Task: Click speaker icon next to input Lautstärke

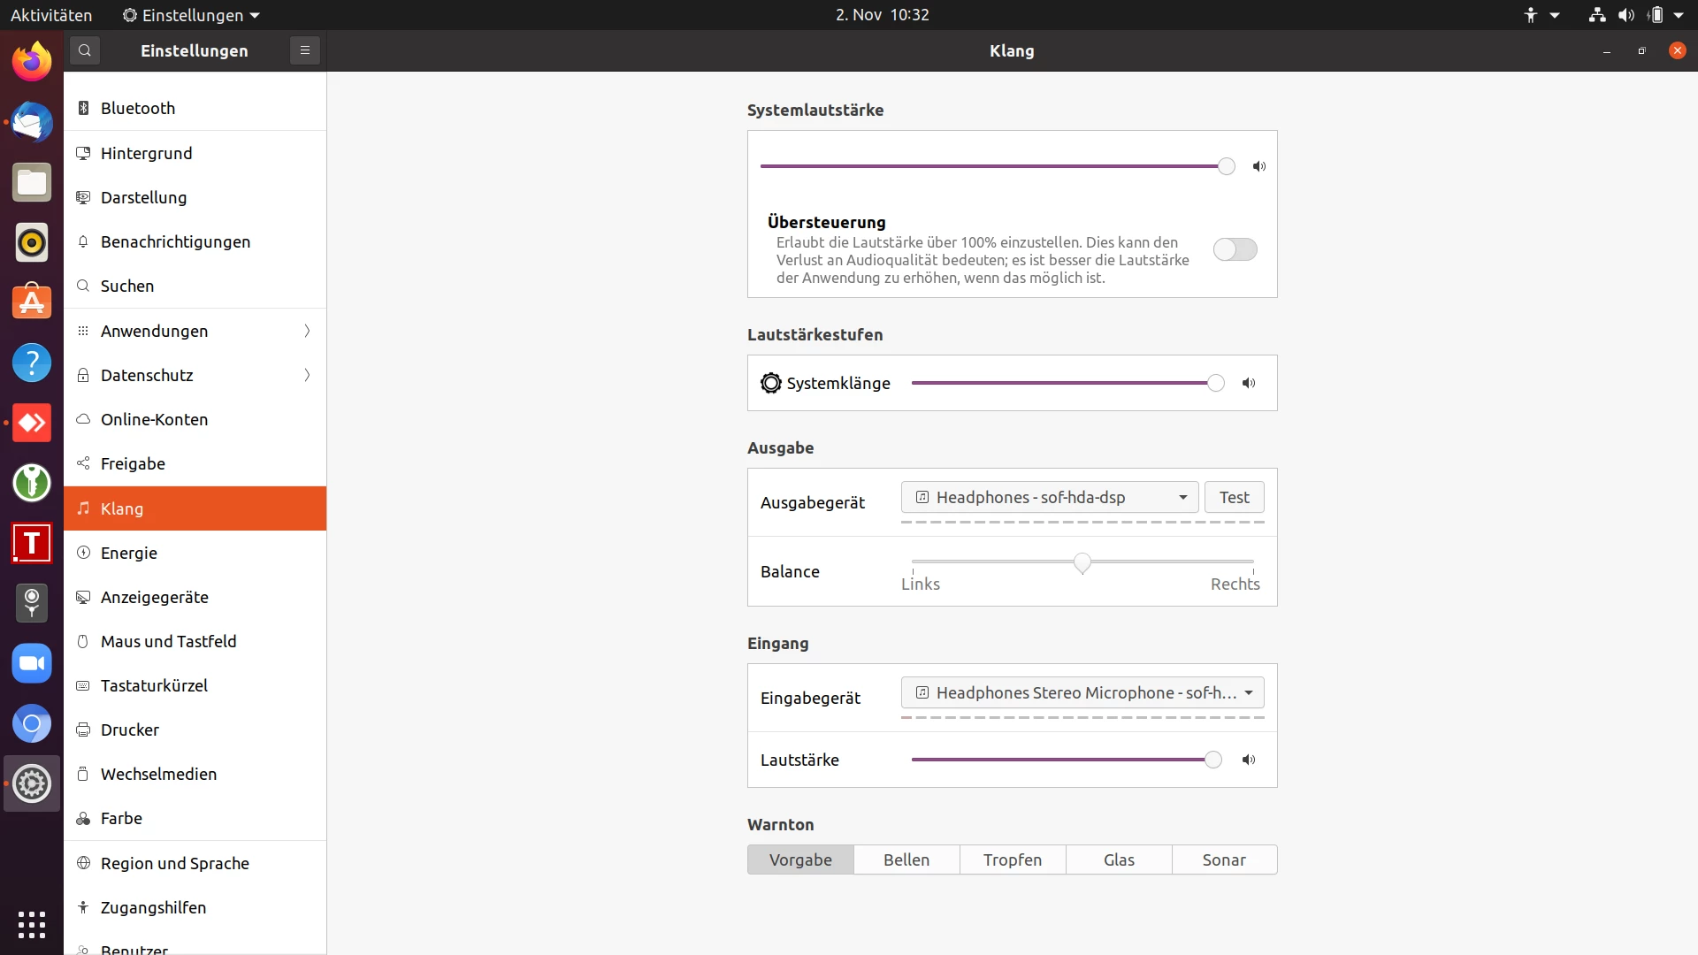Action: [1249, 760]
